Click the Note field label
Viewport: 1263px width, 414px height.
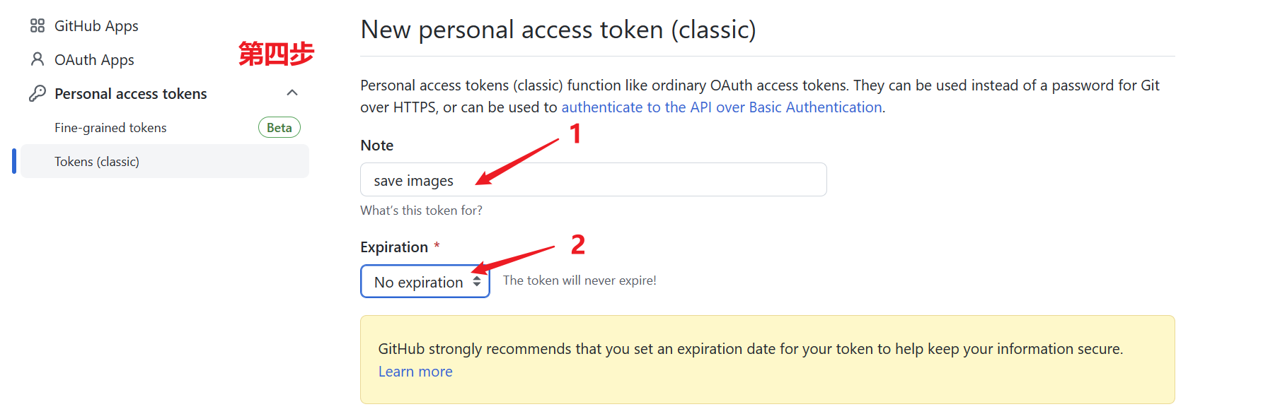pyautogui.click(x=376, y=146)
